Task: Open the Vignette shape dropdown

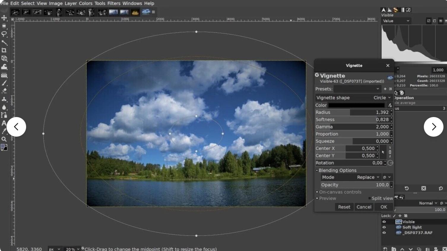Action: point(382,98)
